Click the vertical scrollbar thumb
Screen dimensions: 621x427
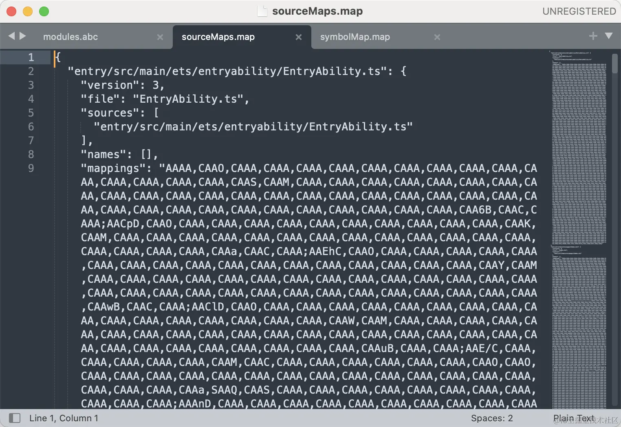(x=614, y=64)
